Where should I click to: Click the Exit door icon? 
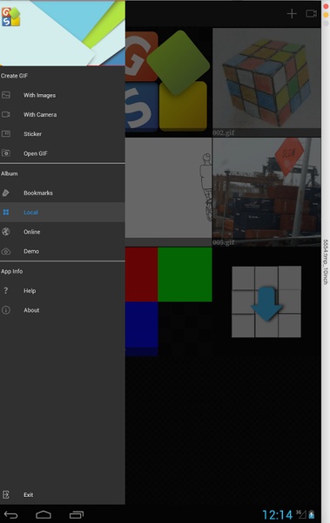(6, 494)
